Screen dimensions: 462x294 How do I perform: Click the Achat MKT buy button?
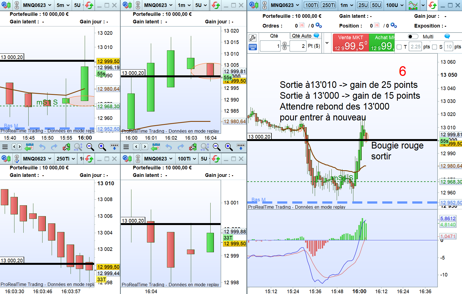point(382,43)
